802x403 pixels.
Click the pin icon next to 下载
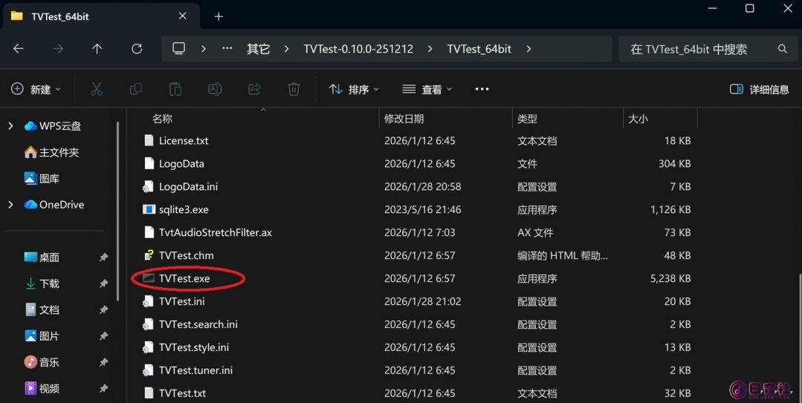tap(103, 284)
